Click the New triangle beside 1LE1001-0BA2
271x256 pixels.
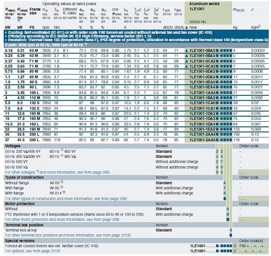pyautogui.click(x=187, y=50)
